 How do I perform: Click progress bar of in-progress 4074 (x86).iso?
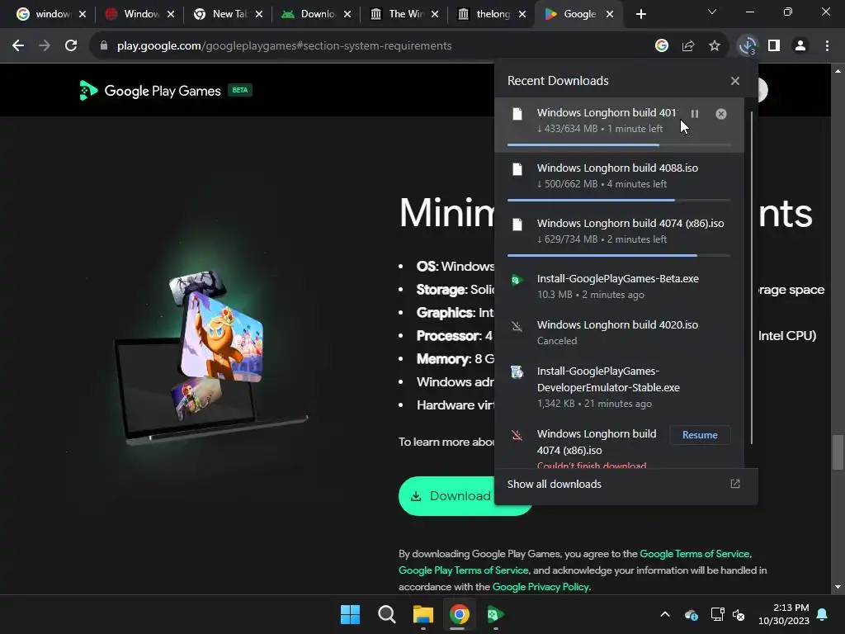(x=619, y=255)
